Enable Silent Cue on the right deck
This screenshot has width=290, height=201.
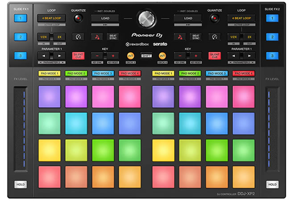coord(215,56)
